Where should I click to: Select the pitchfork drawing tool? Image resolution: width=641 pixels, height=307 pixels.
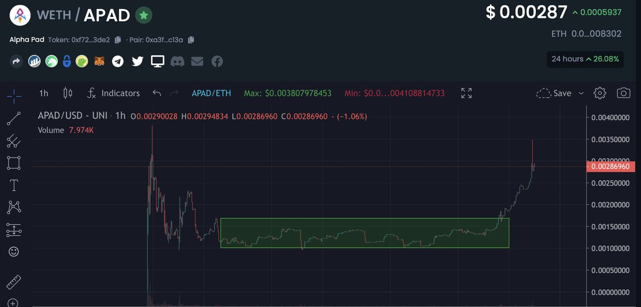tap(14, 141)
